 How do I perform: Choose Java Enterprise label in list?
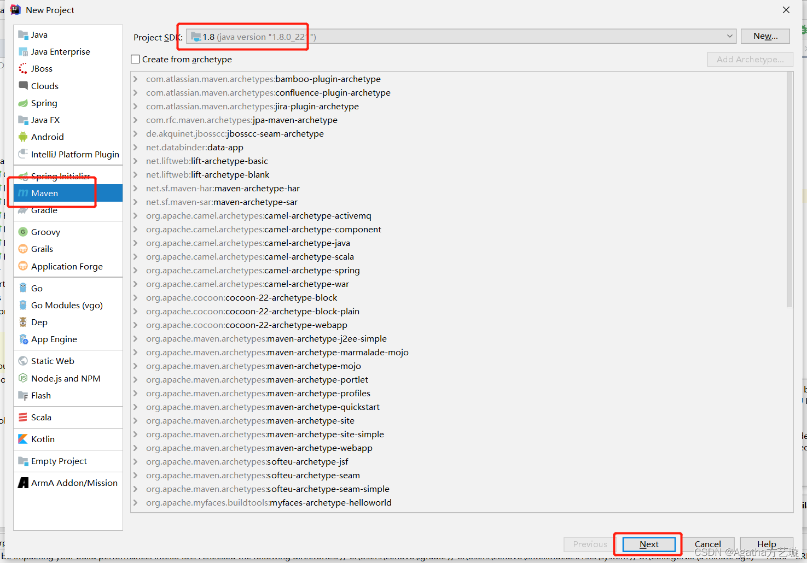click(x=60, y=52)
